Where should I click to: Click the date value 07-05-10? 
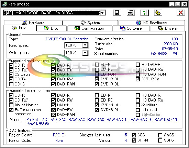(x=170, y=49)
